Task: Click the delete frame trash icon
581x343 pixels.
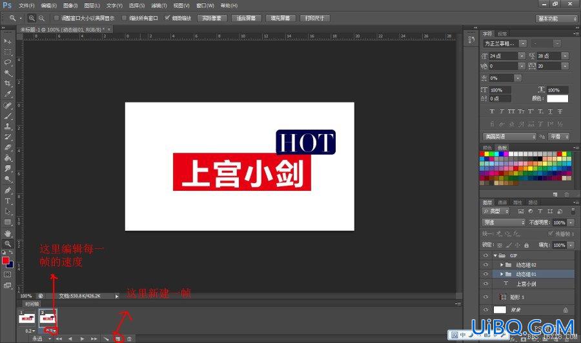Action: (x=129, y=338)
